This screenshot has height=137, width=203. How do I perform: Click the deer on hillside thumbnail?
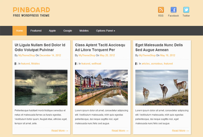[162, 87]
